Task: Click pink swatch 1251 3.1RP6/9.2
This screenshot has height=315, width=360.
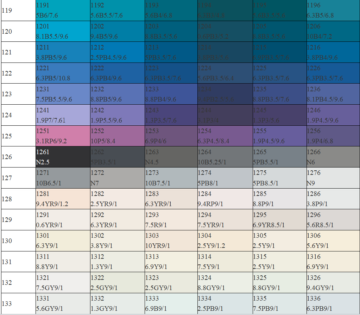Action: point(63,136)
